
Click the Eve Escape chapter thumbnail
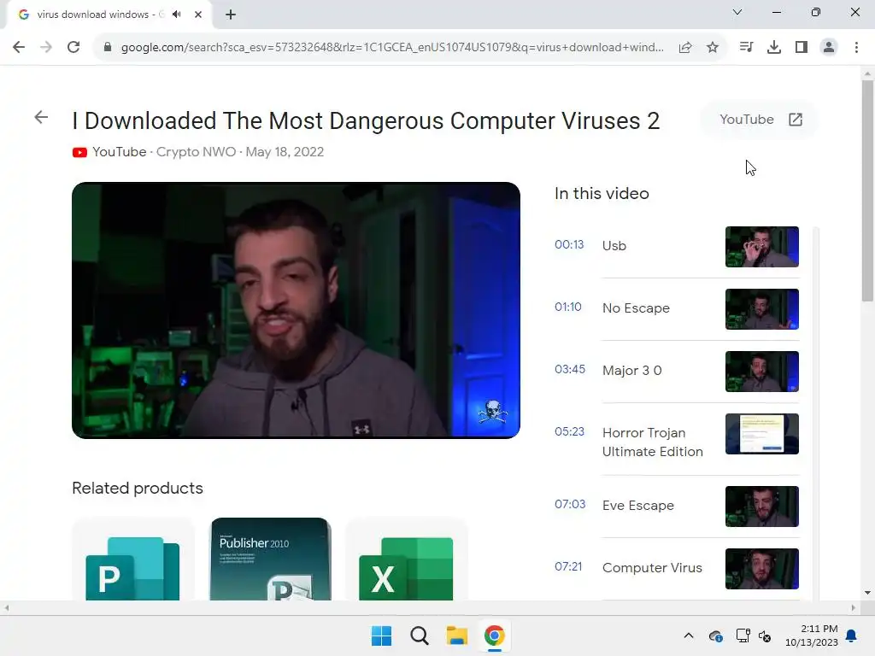pos(761,507)
